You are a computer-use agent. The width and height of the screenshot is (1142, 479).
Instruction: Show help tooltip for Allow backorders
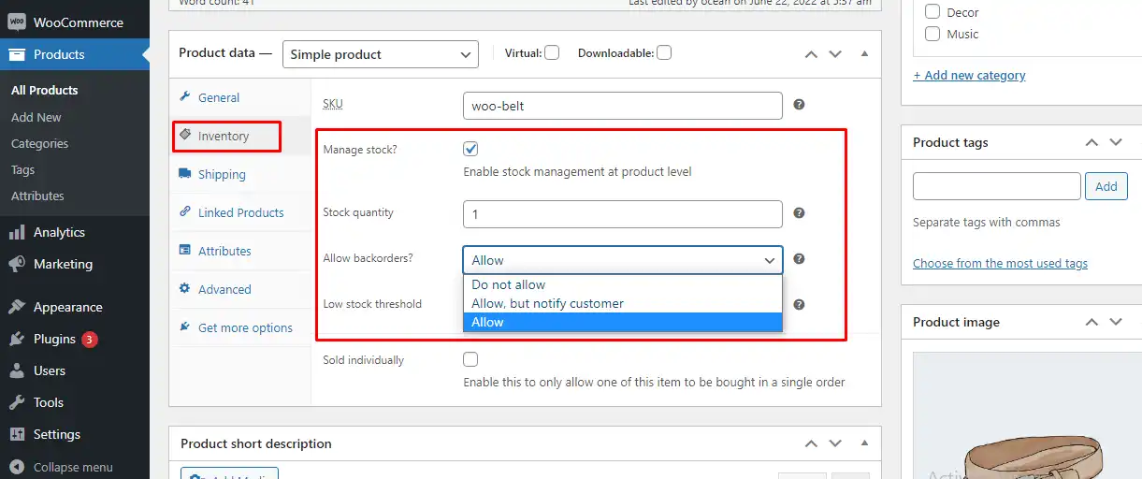799,259
